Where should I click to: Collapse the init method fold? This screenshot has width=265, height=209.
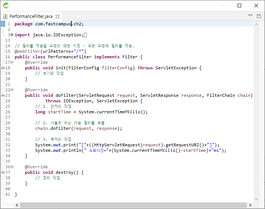click(x=12, y=62)
